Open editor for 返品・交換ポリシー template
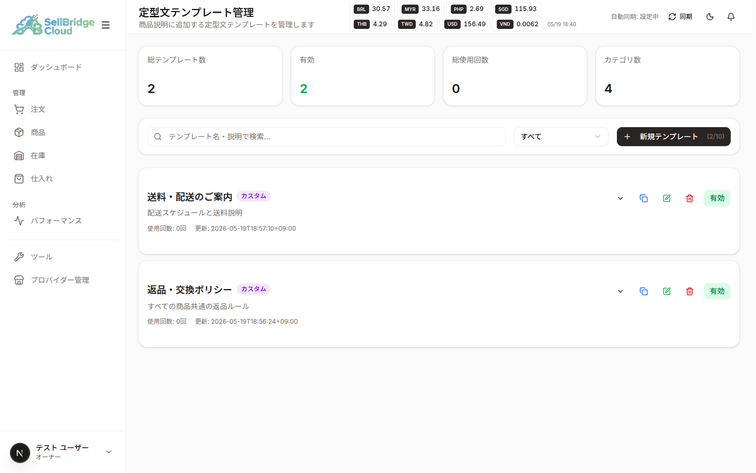 click(x=667, y=291)
